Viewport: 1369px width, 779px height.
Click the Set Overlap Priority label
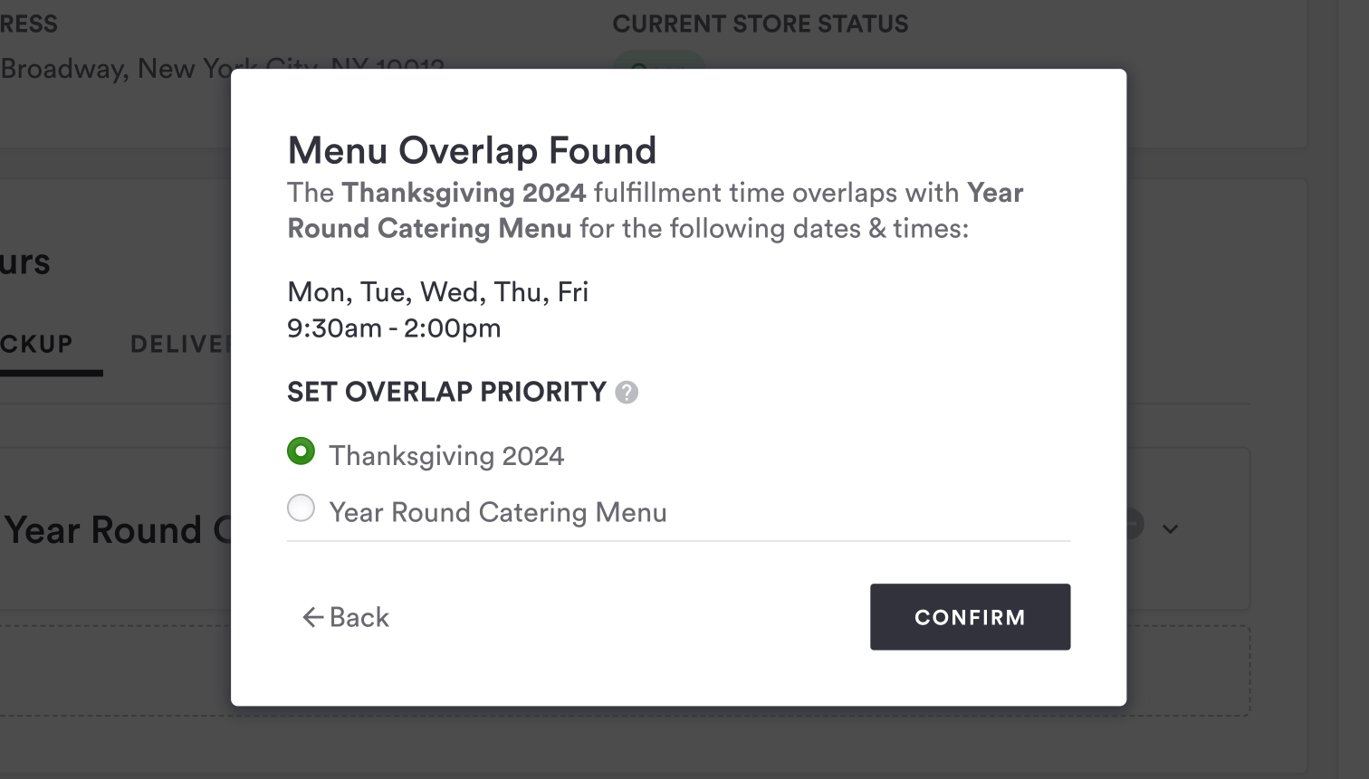[x=446, y=392]
